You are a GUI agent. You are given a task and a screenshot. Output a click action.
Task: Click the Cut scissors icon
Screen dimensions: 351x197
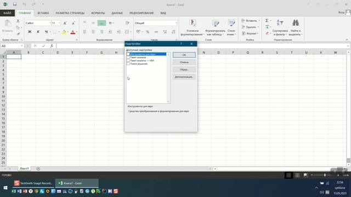click(18, 21)
